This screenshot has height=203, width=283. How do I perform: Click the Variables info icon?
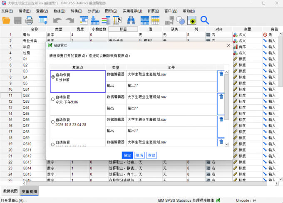(106, 20)
